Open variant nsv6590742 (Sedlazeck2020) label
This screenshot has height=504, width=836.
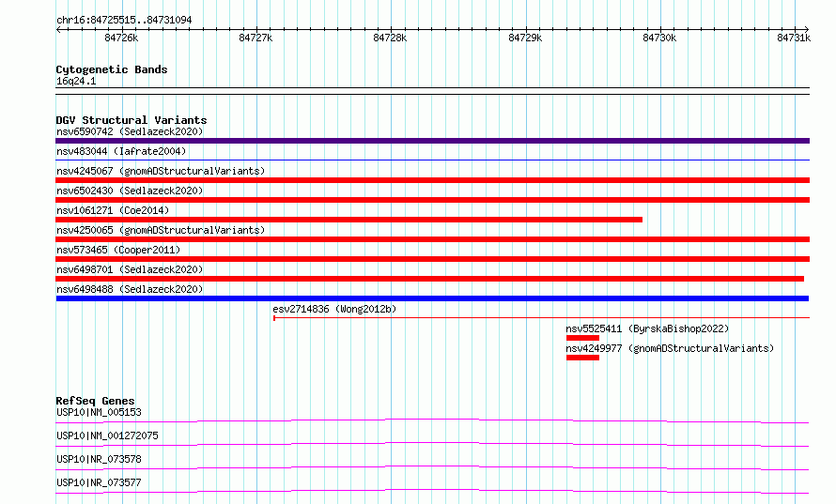coord(130,131)
